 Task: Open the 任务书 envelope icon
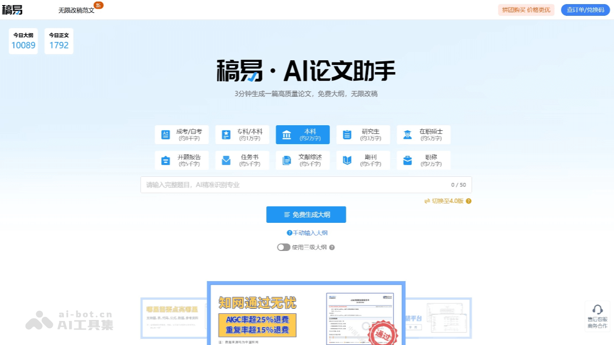tap(226, 160)
